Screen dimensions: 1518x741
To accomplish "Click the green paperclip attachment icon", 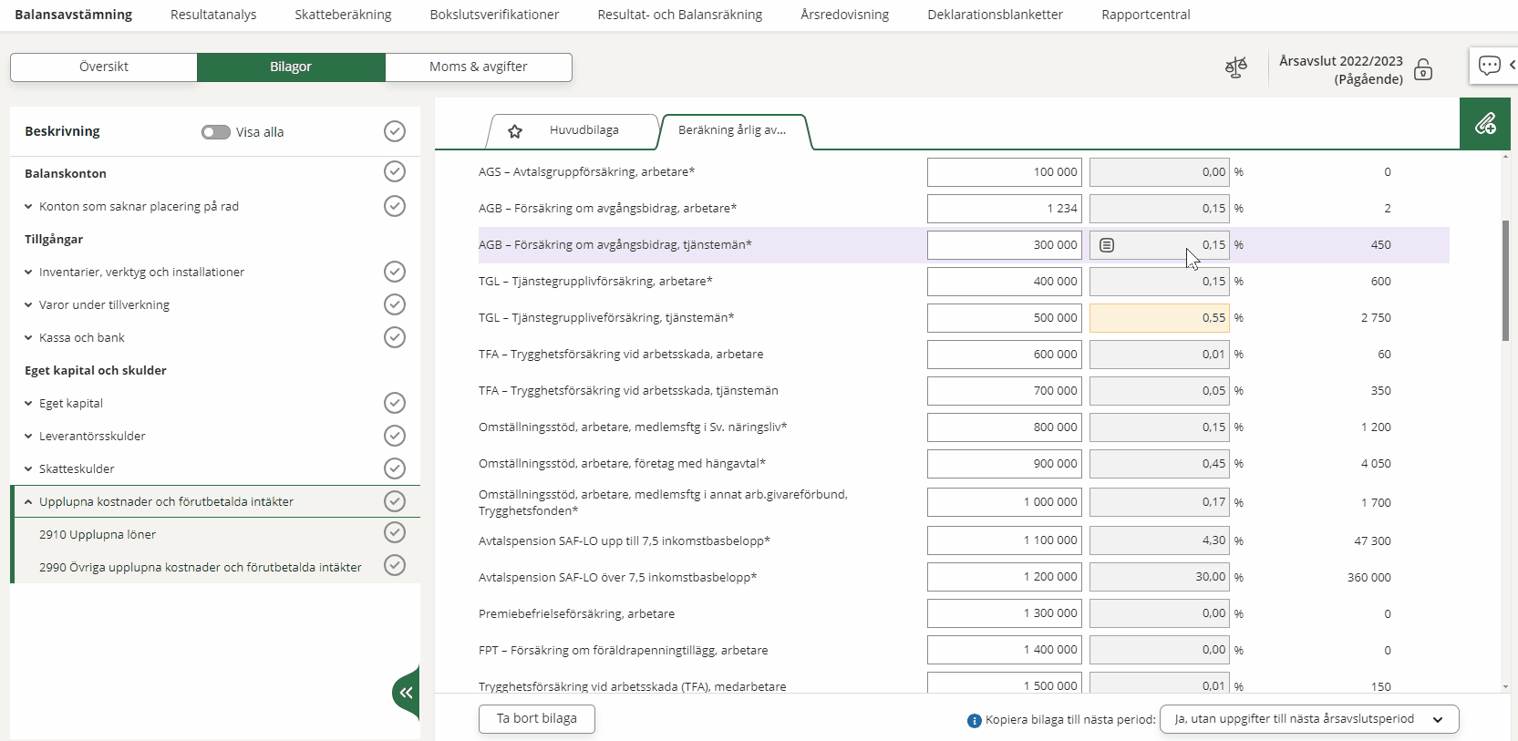I will tap(1484, 124).
